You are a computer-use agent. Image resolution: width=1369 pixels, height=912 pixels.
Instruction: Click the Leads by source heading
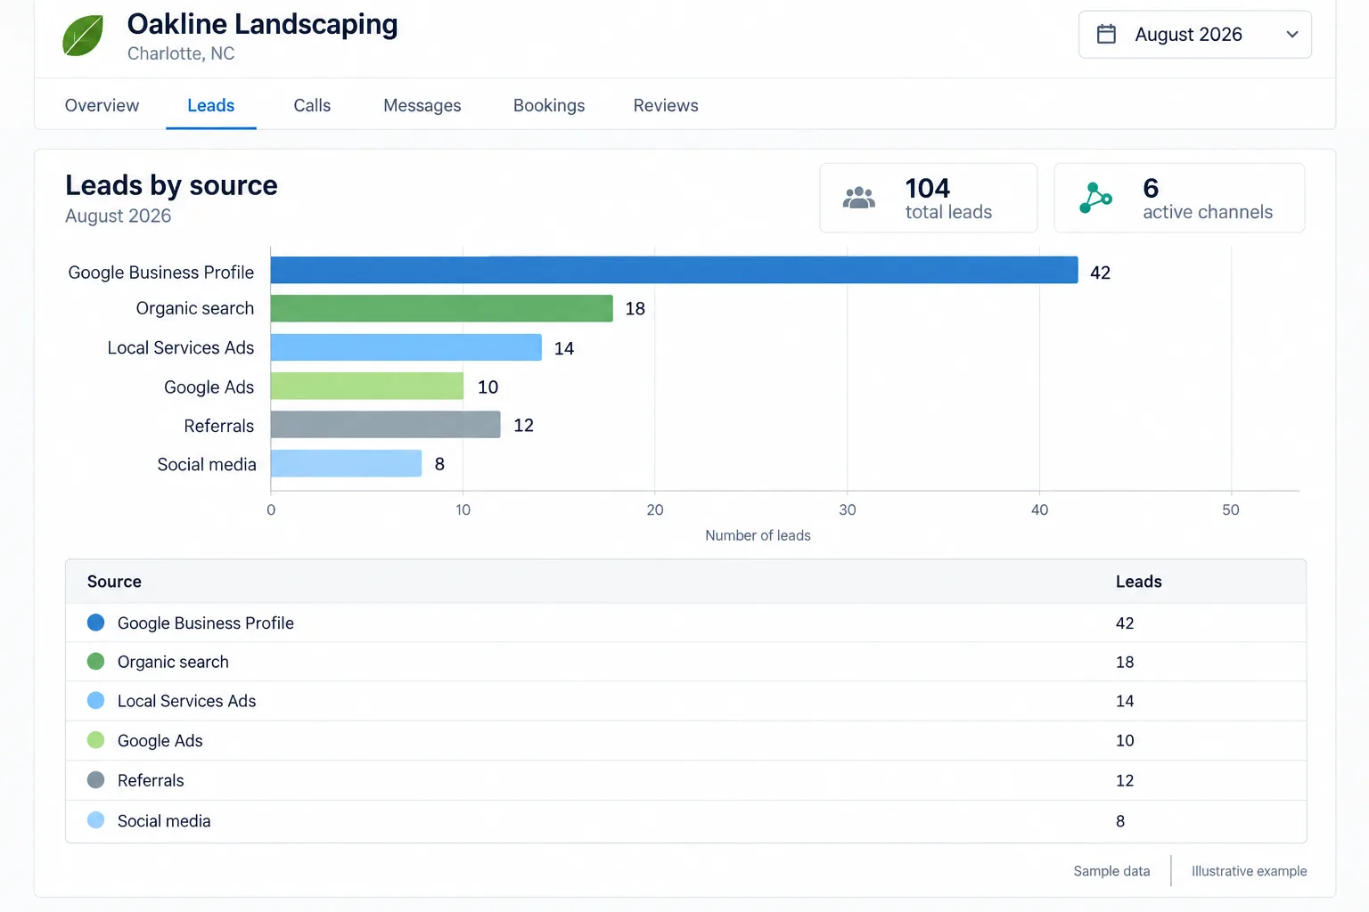pos(171,185)
